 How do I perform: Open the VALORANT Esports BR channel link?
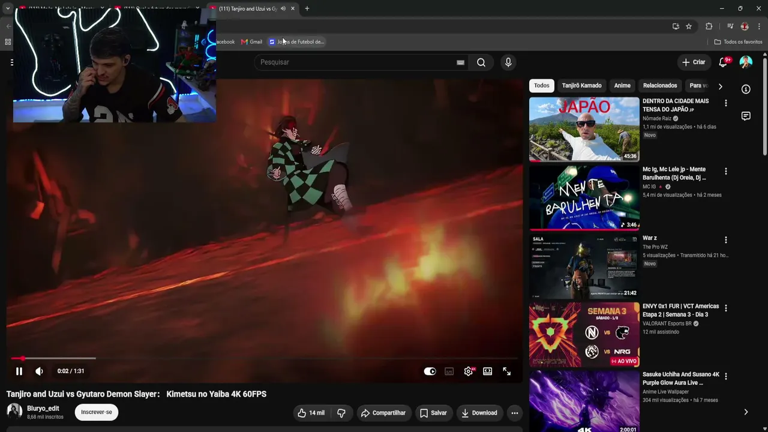667,324
